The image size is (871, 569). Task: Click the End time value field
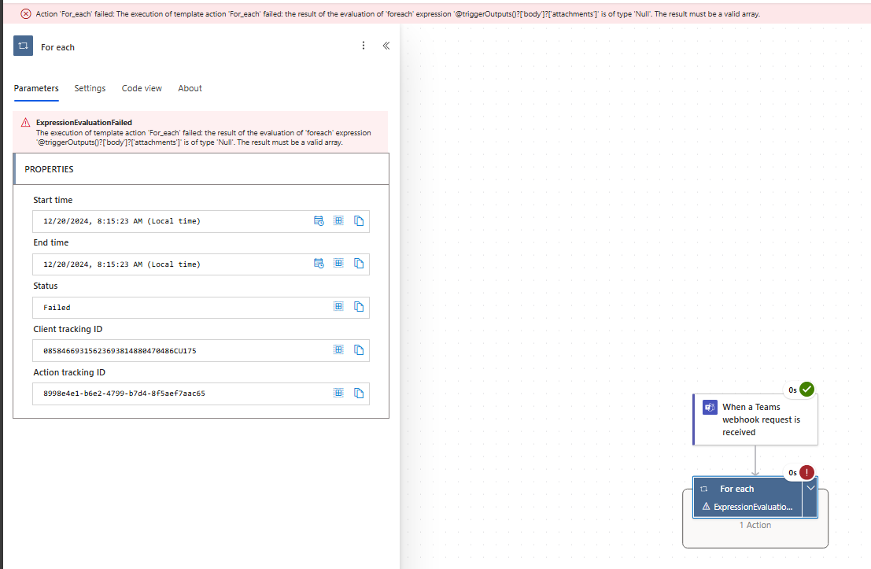click(x=201, y=264)
